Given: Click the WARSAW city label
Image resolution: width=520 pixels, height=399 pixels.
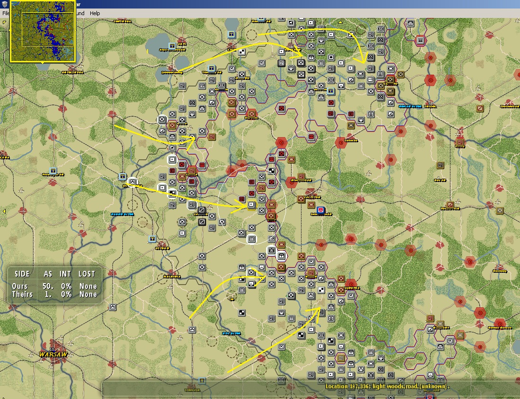Looking at the screenshot, I should 53,354.
